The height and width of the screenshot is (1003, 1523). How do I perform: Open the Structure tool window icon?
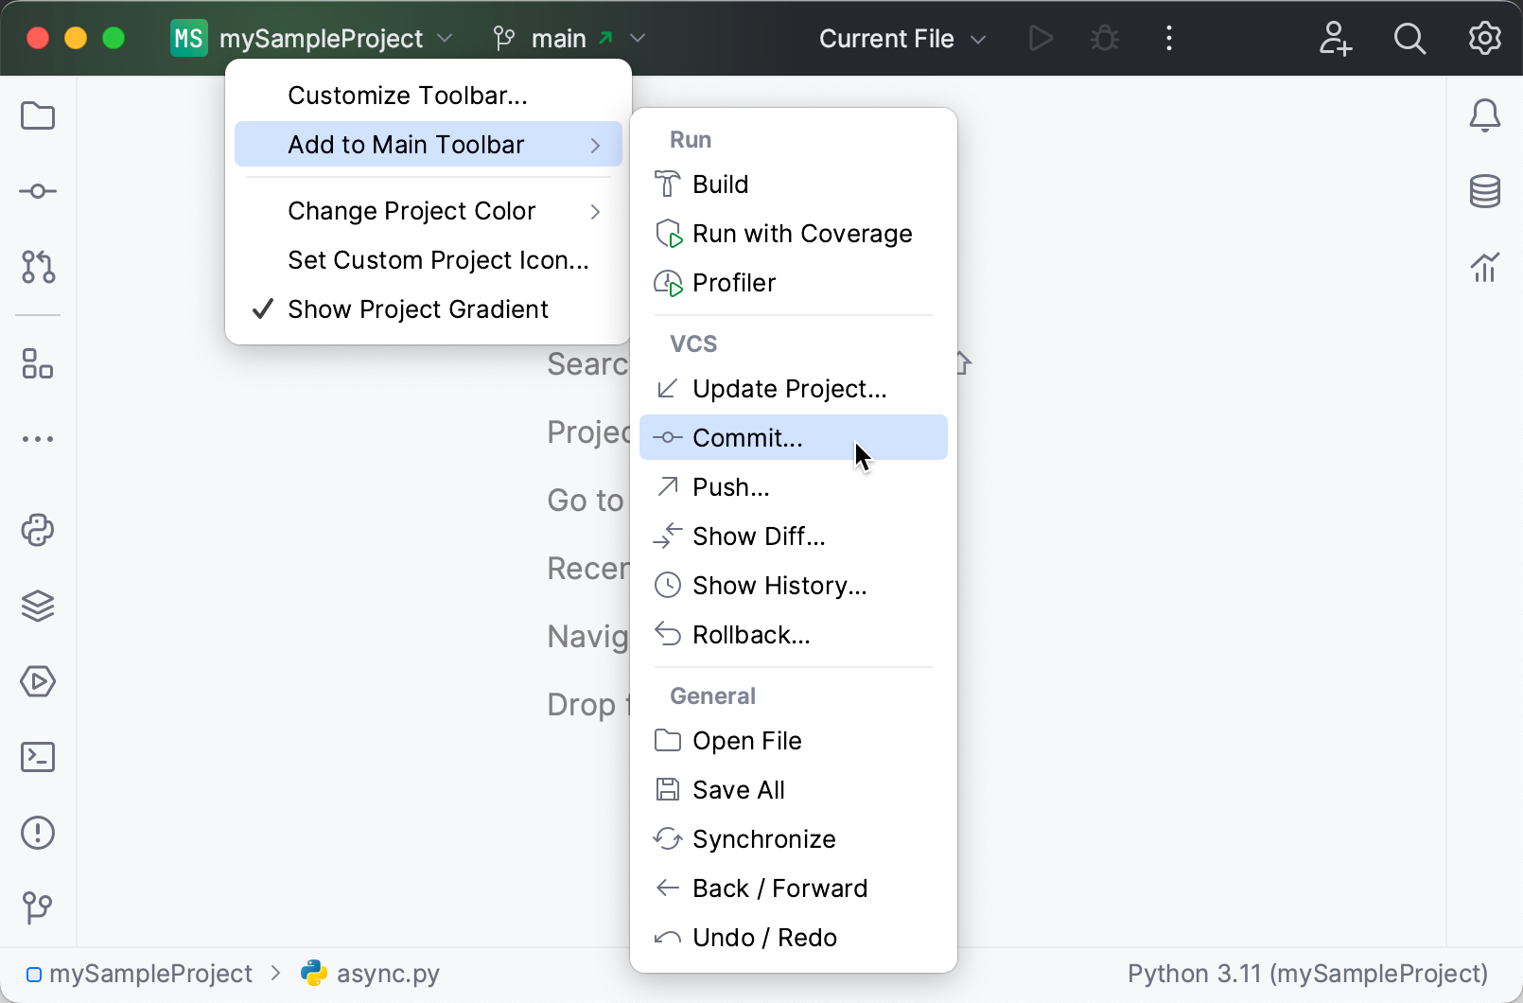[38, 364]
